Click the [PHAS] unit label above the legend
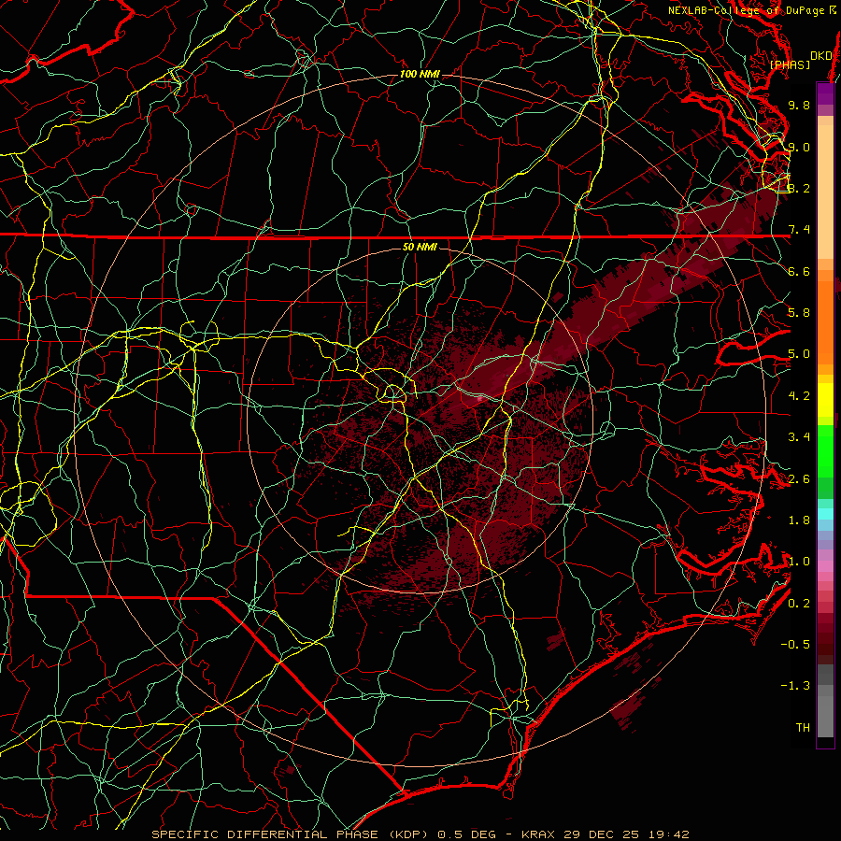 pyautogui.click(x=790, y=65)
